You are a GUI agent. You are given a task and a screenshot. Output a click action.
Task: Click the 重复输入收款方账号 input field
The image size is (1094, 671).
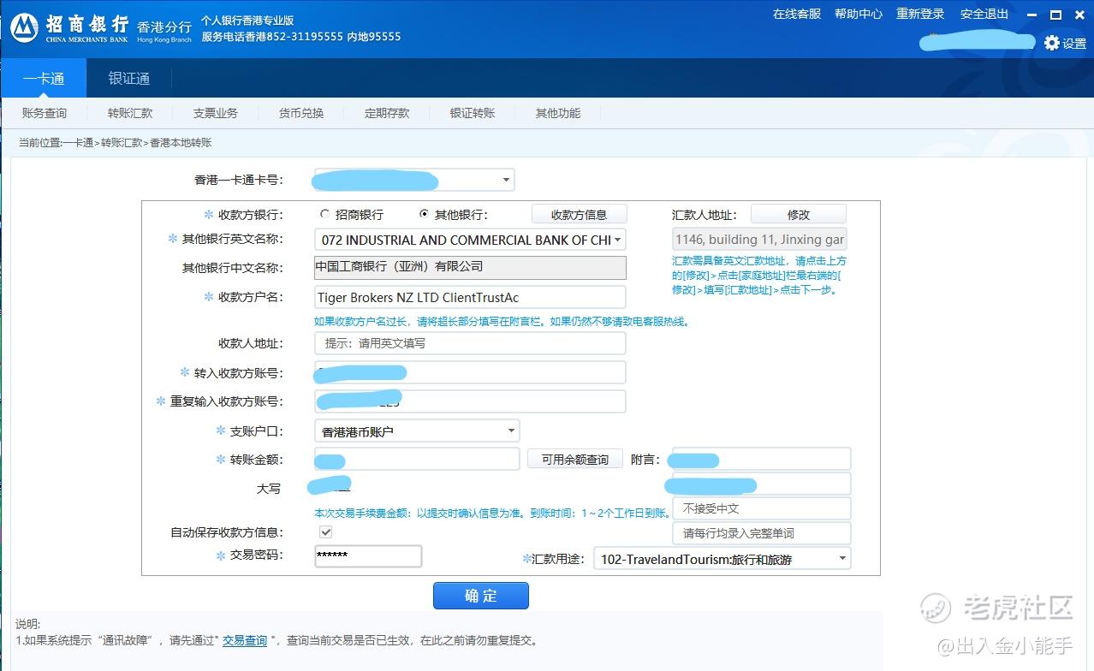click(x=470, y=401)
